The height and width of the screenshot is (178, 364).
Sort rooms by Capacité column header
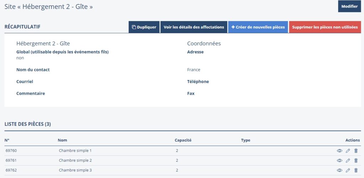coord(183,140)
